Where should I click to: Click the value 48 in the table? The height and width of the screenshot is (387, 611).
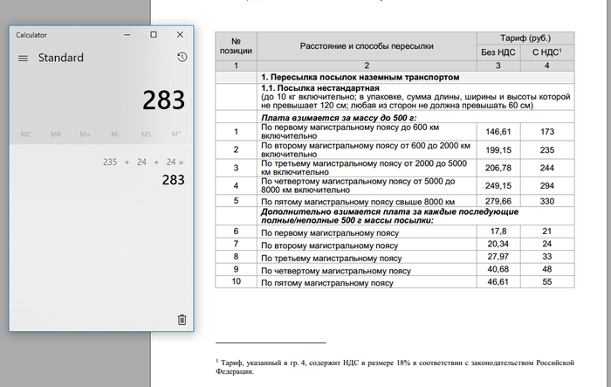tap(547, 269)
